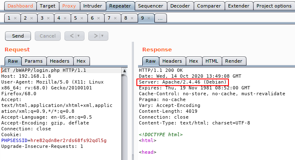Switch to the Intruder tab
This screenshot has width=295, height=160.
(x=92, y=6)
